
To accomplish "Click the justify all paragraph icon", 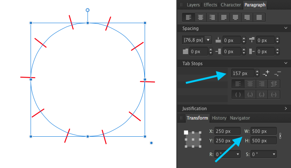I will (259, 18).
